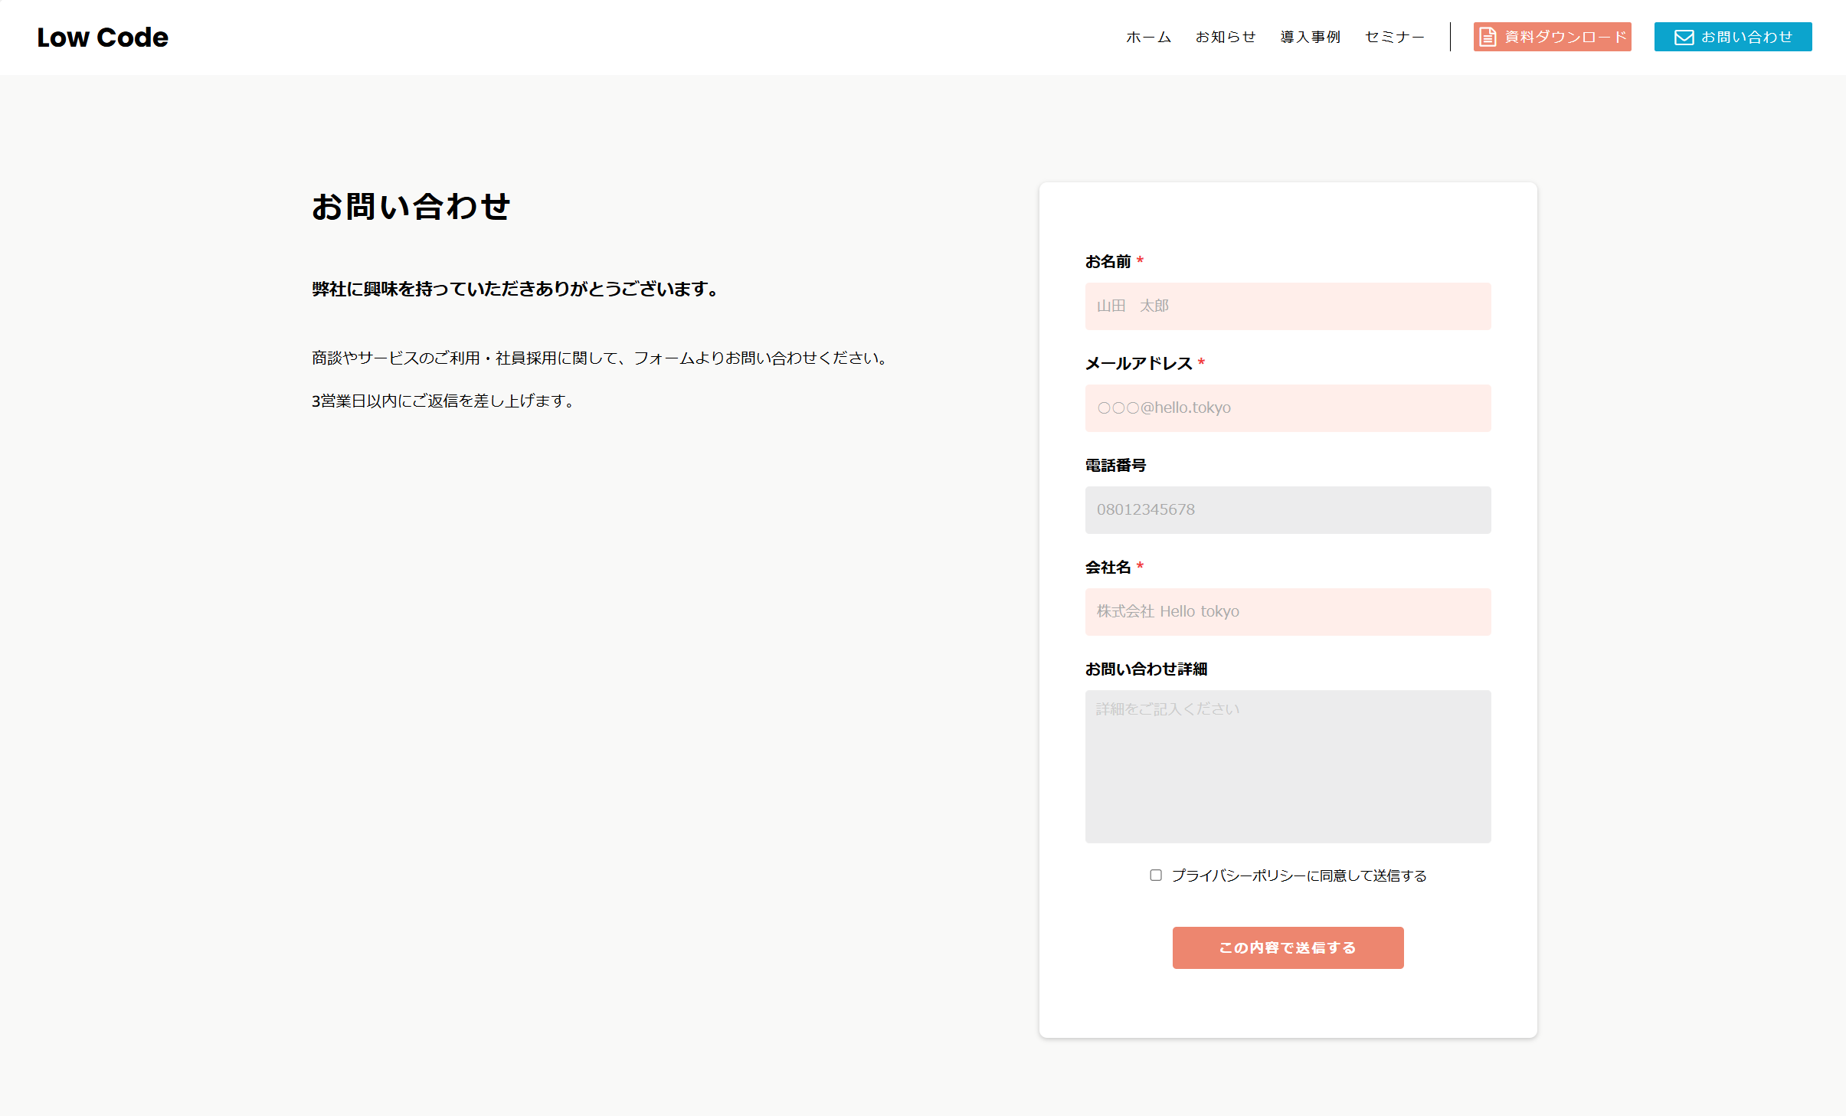1846x1116 pixels.
Task: Focus the メールアドレス email field
Action: click(1287, 407)
